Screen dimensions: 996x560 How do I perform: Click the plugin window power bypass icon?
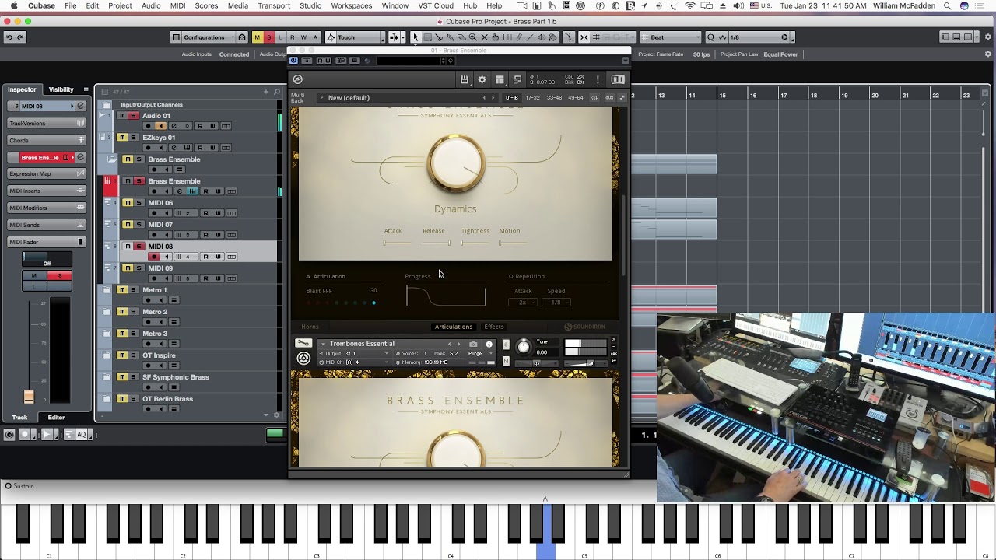pyautogui.click(x=293, y=61)
